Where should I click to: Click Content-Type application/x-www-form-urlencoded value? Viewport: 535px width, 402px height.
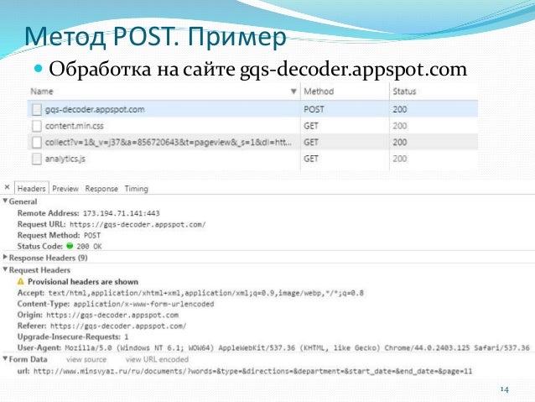coord(143,304)
